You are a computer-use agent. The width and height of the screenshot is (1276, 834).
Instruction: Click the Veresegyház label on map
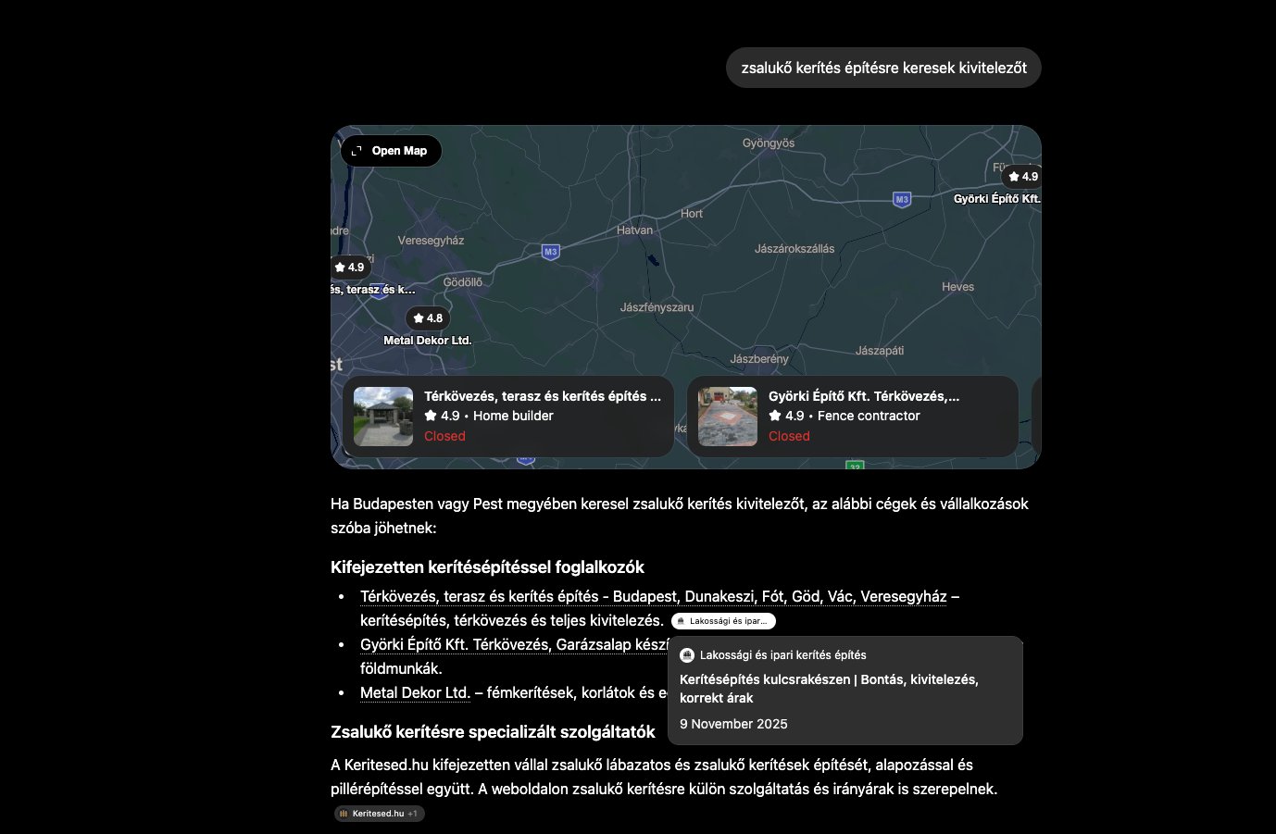point(431,241)
